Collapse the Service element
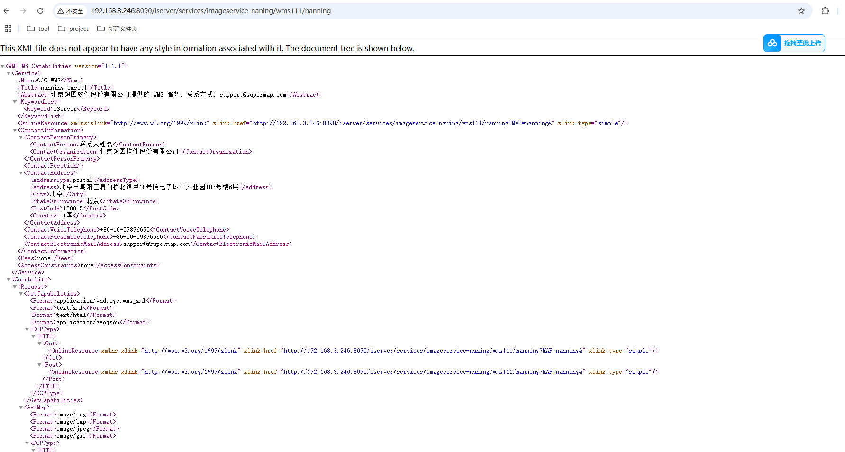Screen dimensions: 845x452 click(8, 73)
